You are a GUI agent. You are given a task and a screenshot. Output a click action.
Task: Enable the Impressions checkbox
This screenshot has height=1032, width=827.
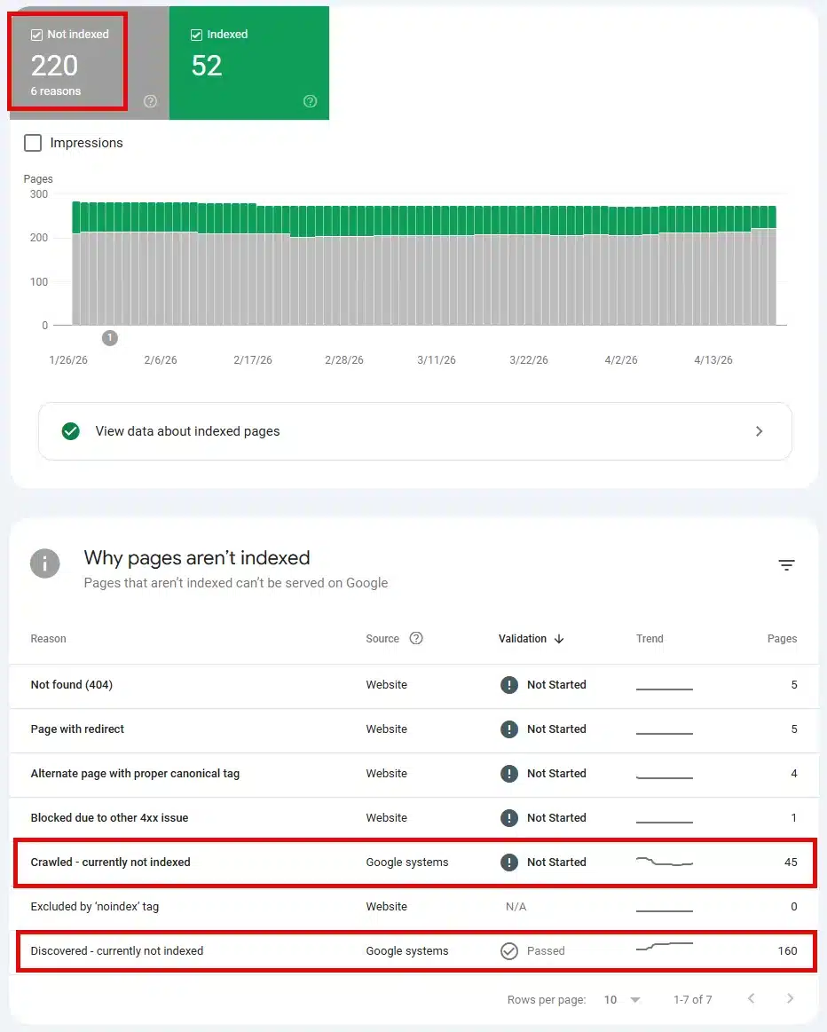(x=33, y=143)
